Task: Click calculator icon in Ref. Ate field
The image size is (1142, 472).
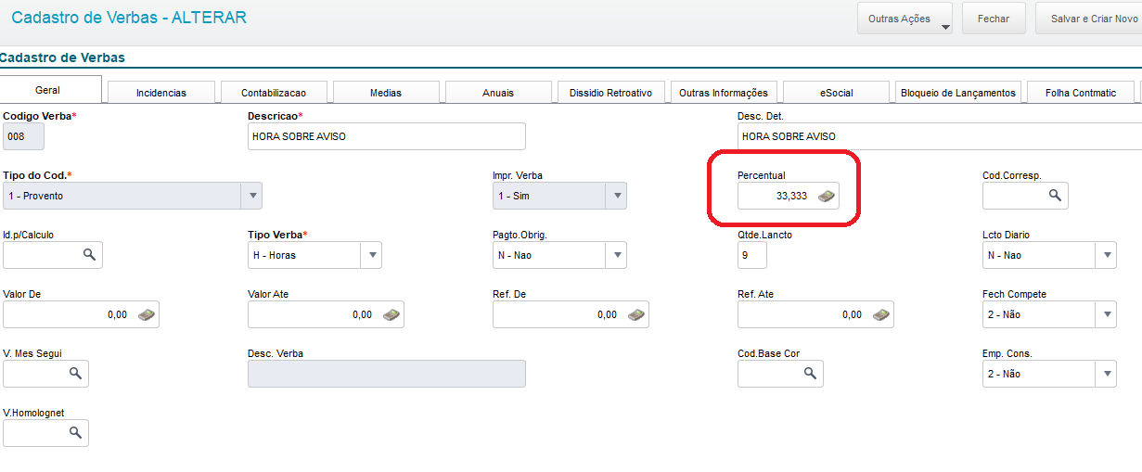Action: pos(881,314)
